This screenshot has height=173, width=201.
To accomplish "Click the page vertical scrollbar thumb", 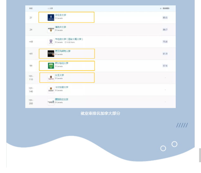I will click(x=200, y=155).
